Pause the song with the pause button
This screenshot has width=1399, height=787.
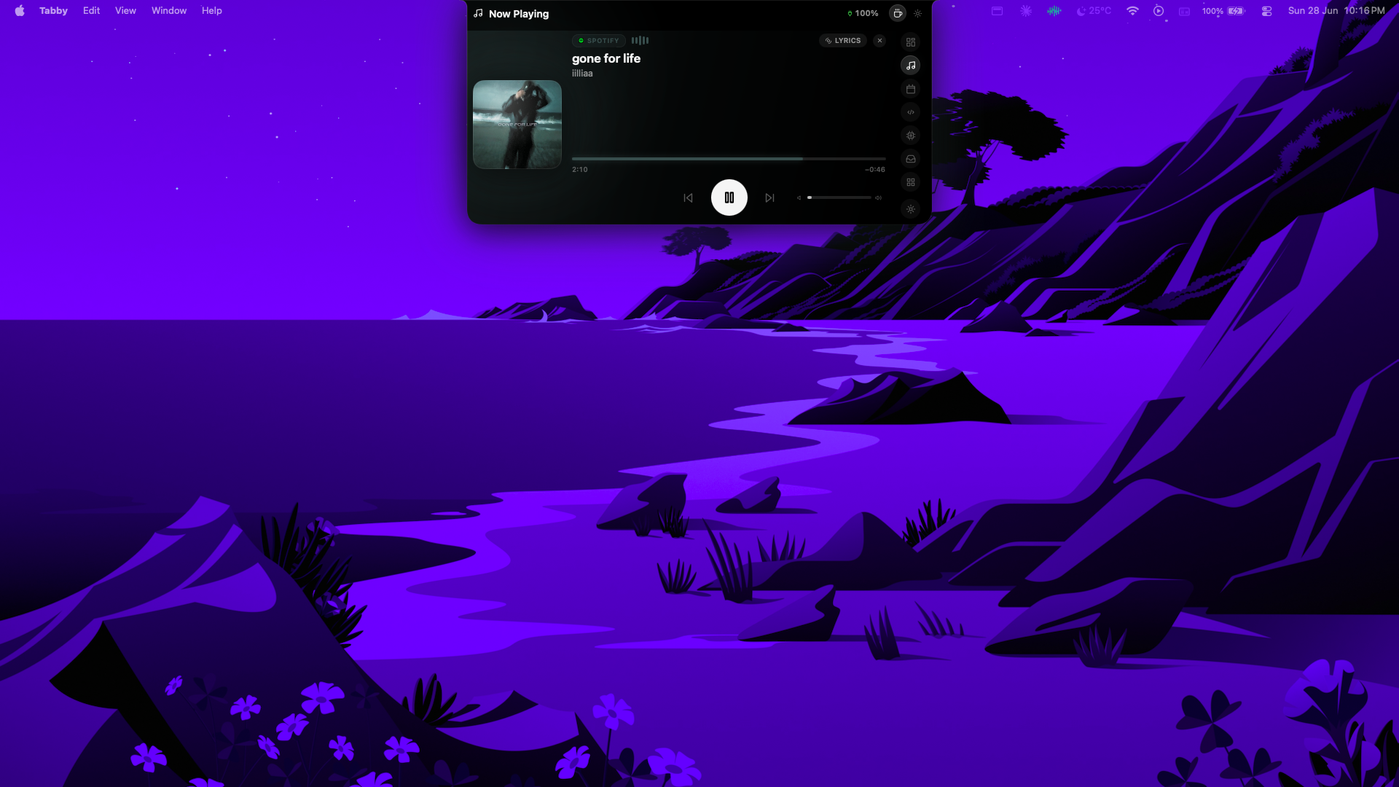(729, 197)
